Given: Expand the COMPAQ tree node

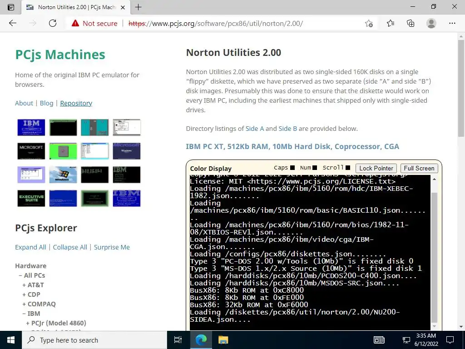Looking at the screenshot, I should pos(24,304).
